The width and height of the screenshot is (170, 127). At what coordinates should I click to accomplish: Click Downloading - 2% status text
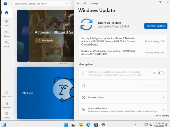[155, 41]
